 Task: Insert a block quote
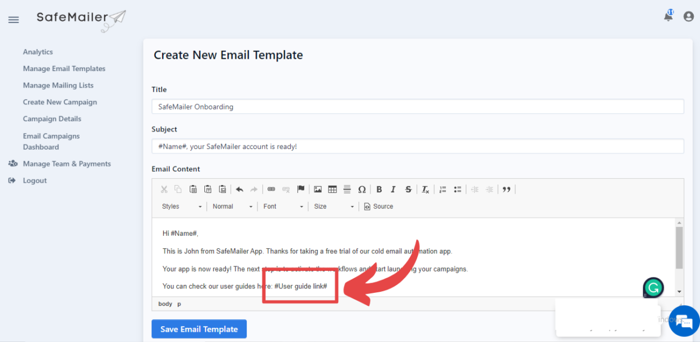[506, 189]
